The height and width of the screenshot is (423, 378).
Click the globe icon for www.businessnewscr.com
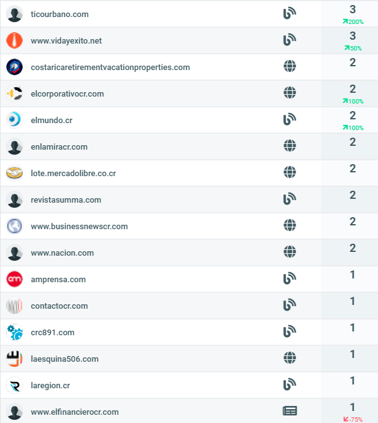(x=290, y=225)
